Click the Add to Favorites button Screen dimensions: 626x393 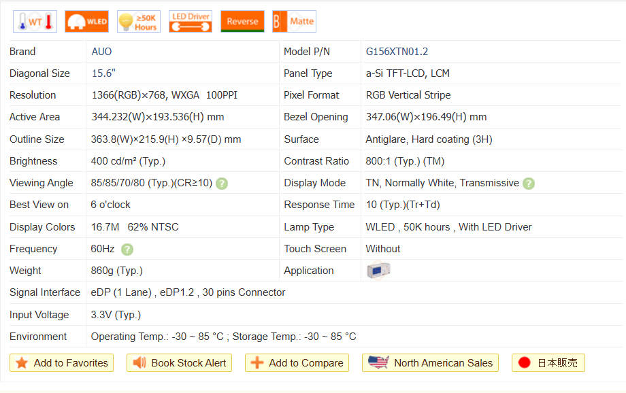click(x=62, y=363)
